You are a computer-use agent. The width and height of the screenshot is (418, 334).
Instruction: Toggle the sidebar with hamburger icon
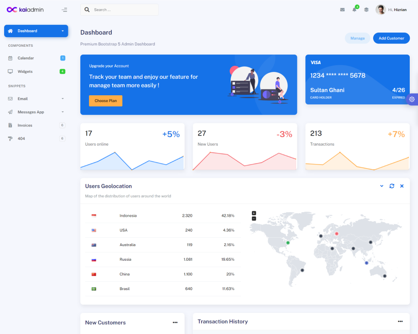(x=64, y=10)
